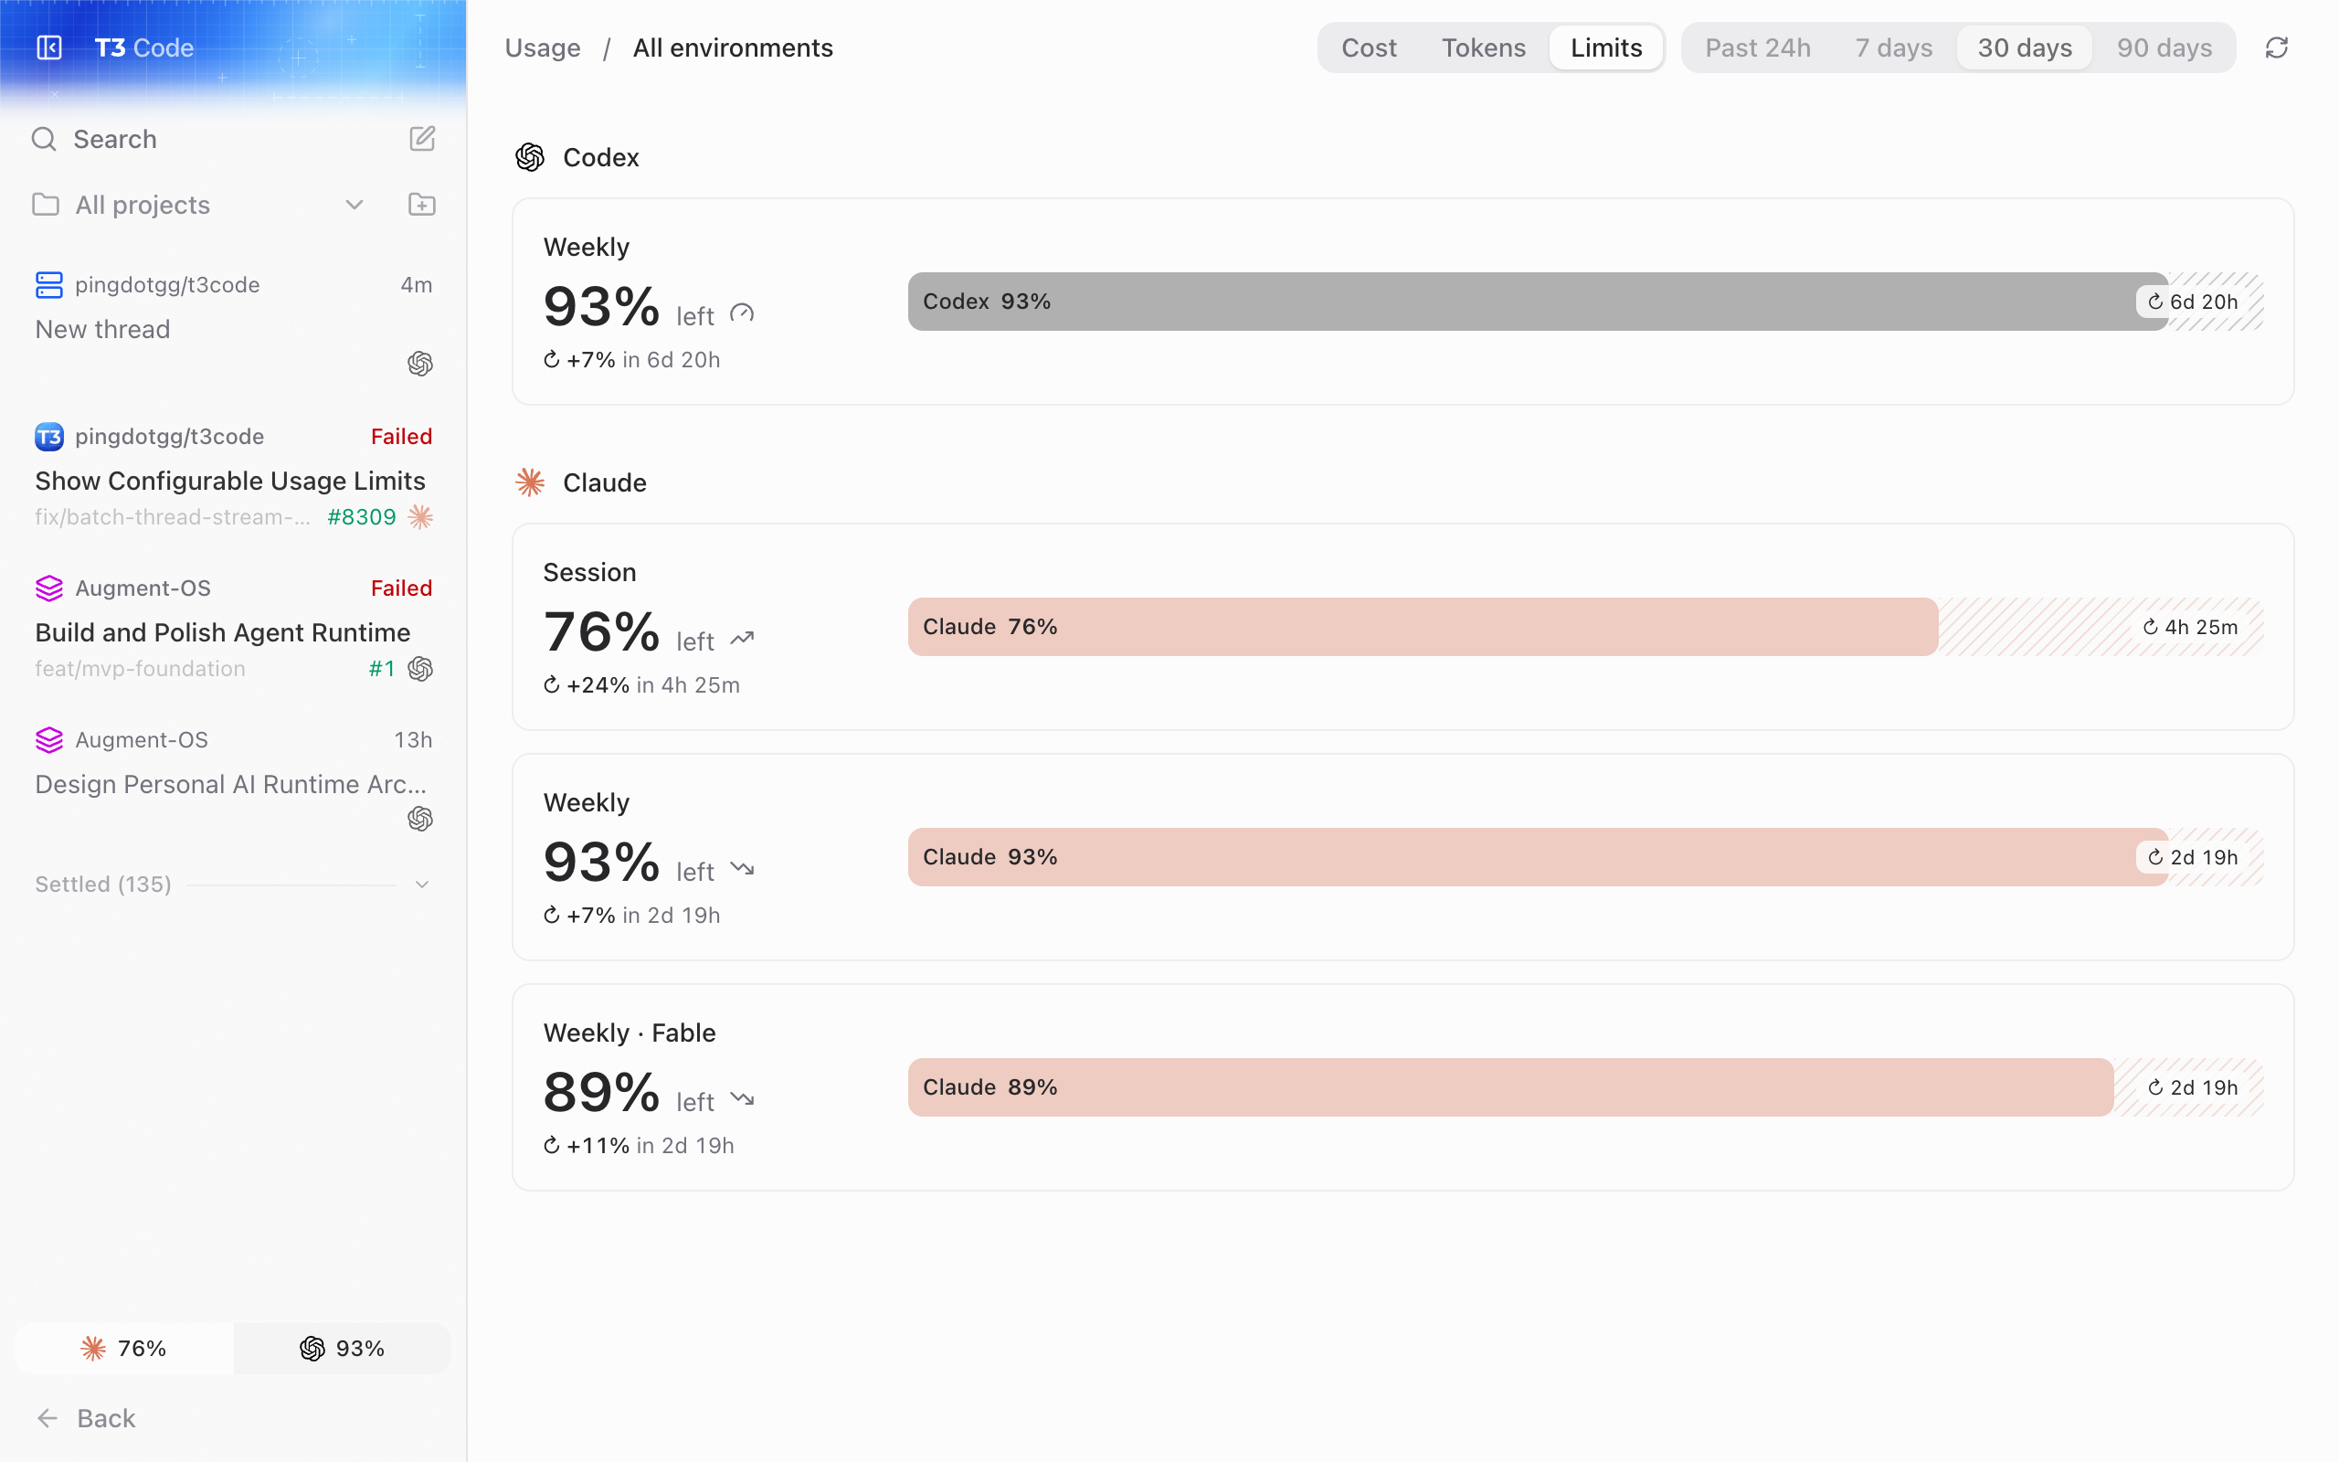
Task: Click the reset icon beside +11% in 2d 19h
Action: click(552, 1145)
